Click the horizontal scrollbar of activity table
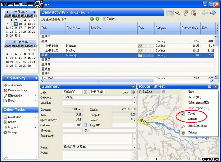The image size is (221, 162). click(x=99, y=81)
